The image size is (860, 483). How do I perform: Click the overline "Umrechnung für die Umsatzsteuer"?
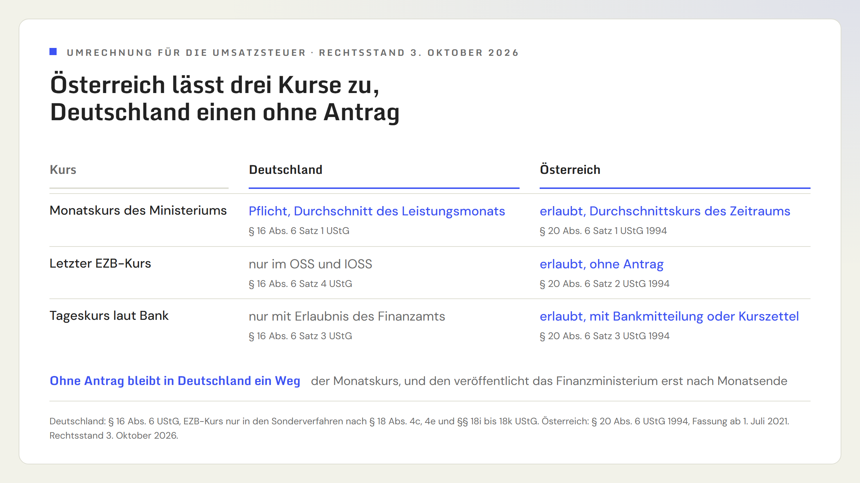point(186,53)
